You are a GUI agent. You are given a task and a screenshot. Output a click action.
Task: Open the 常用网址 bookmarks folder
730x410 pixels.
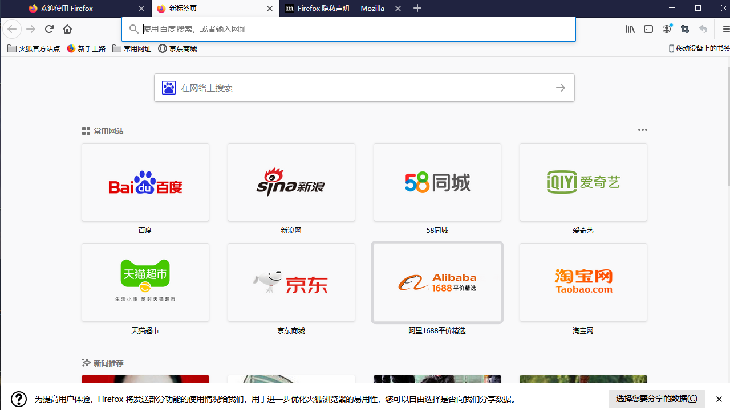coord(132,48)
